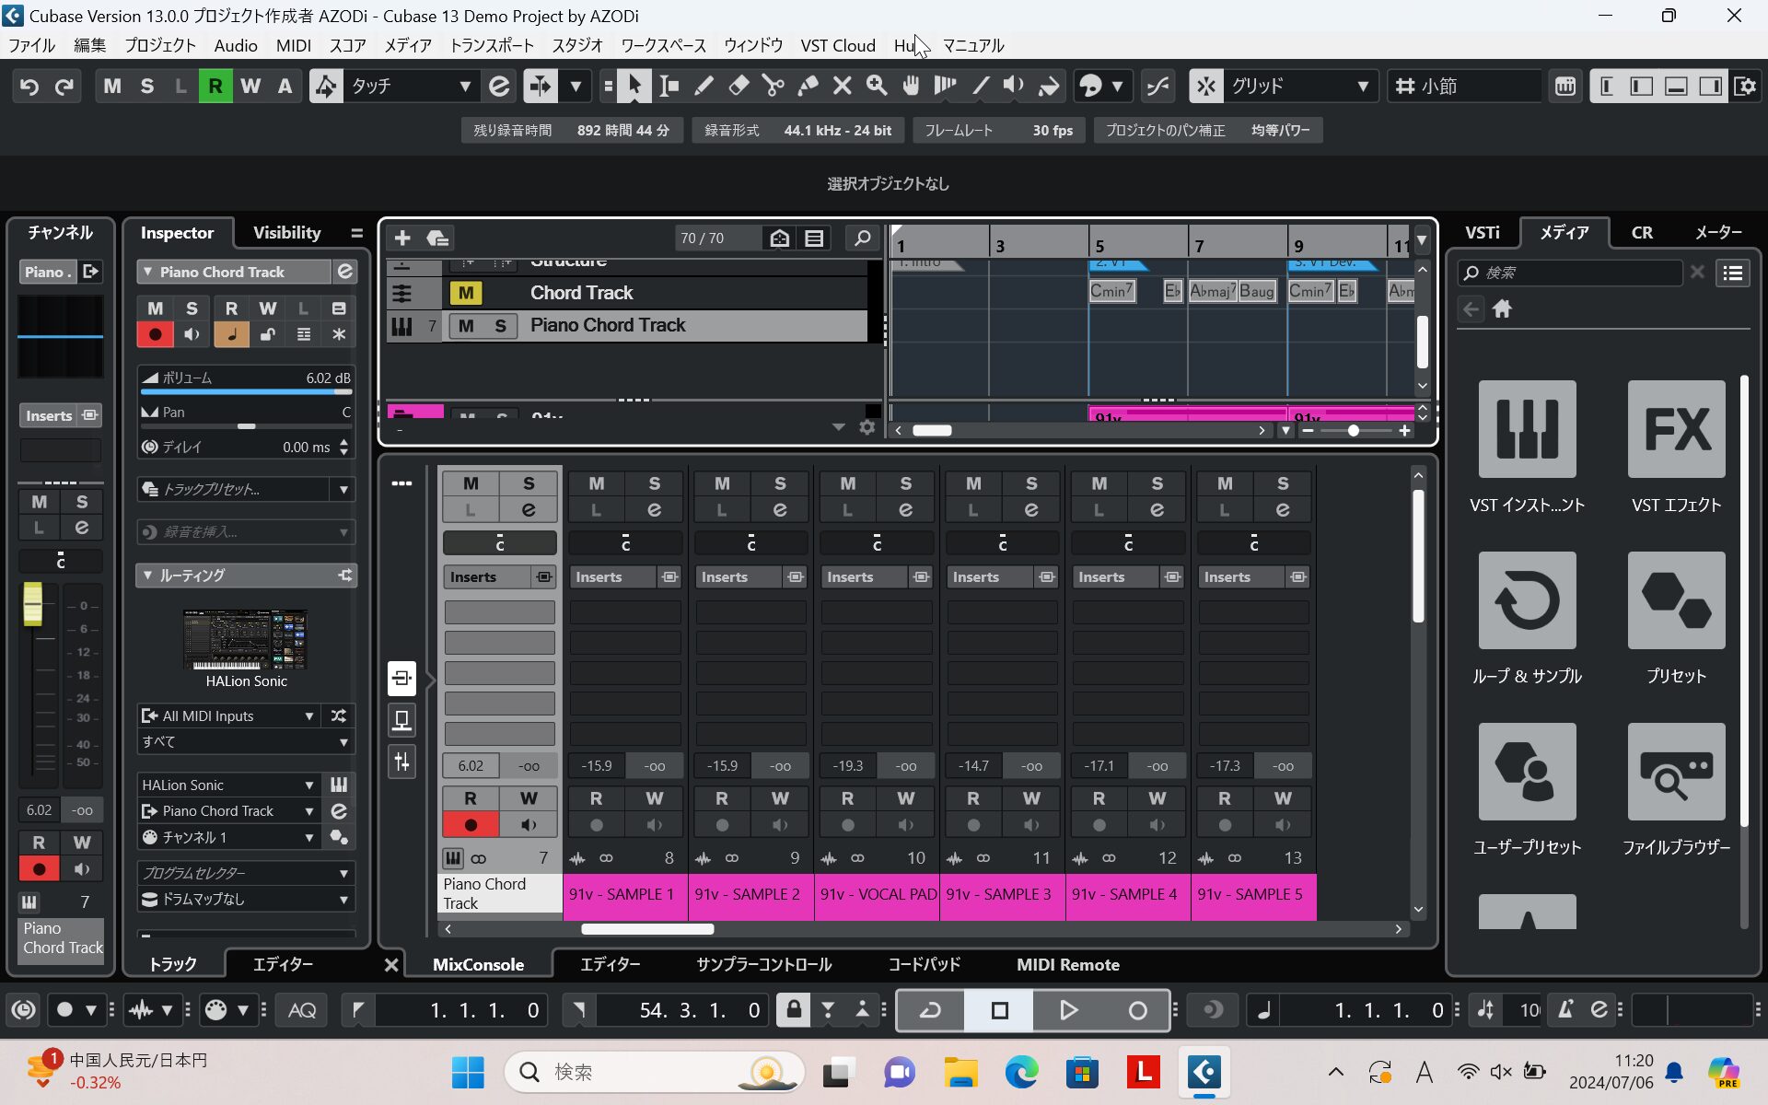This screenshot has width=1768, height=1105.
Task: Select the Zoom magnifier tool
Action: tap(877, 87)
